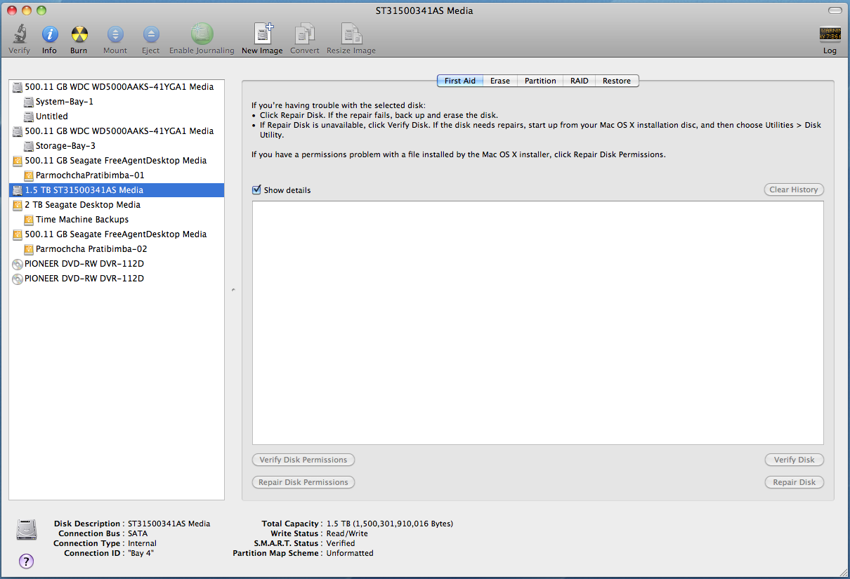Click the toolbar toggle pill in title bar
This screenshot has width=850, height=579.
point(834,11)
